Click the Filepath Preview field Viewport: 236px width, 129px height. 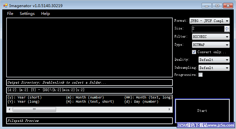(x=89, y=121)
